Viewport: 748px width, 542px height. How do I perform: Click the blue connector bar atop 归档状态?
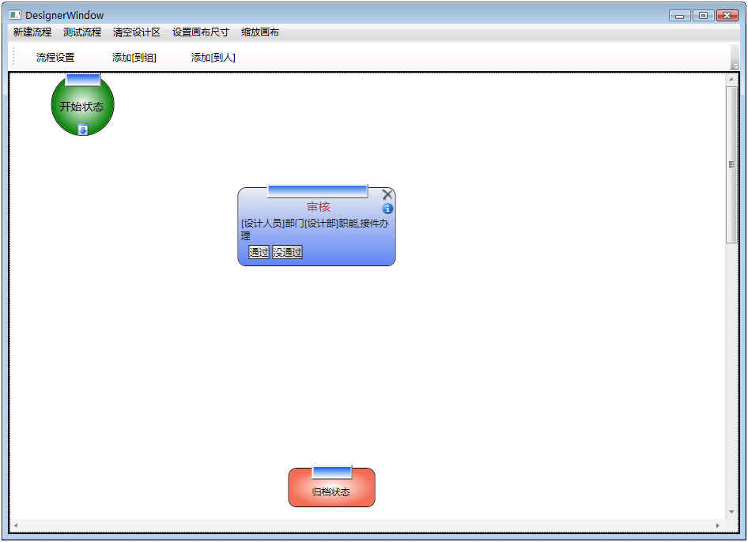tap(332, 472)
